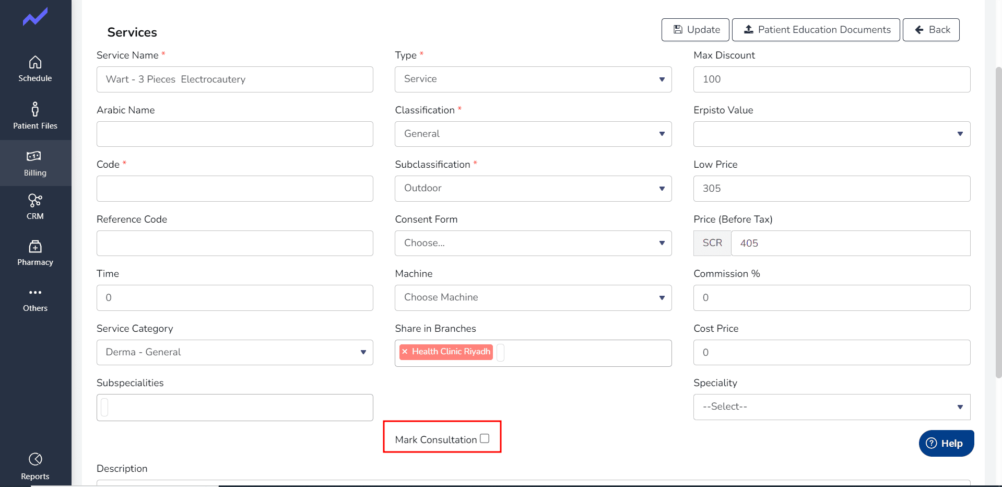Open Patient Education Documents
Image resolution: width=1002 pixels, height=487 pixels.
[x=816, y=30]
